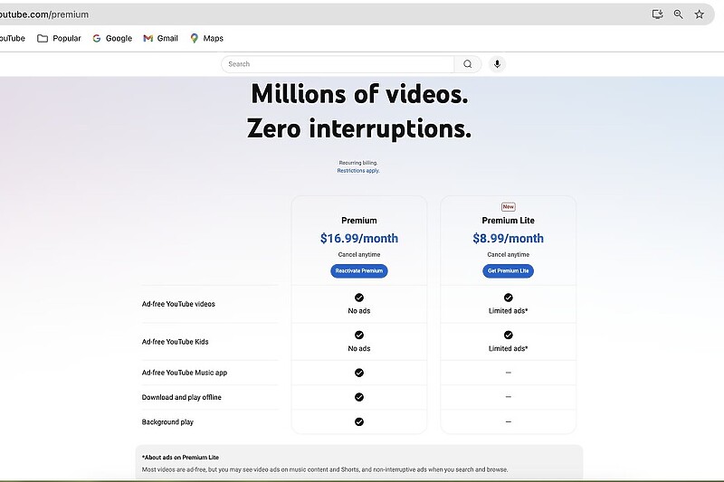724x482 pixels.
Task: Click the Ad-free YouTube Music app label
Action: tap(185, 373)
